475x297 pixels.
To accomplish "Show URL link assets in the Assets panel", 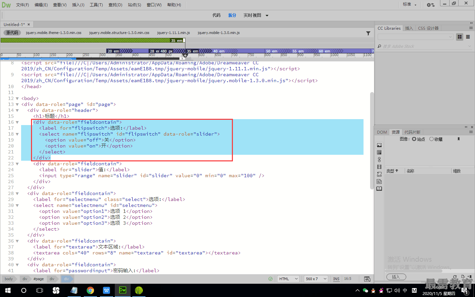I will [379, 160].
